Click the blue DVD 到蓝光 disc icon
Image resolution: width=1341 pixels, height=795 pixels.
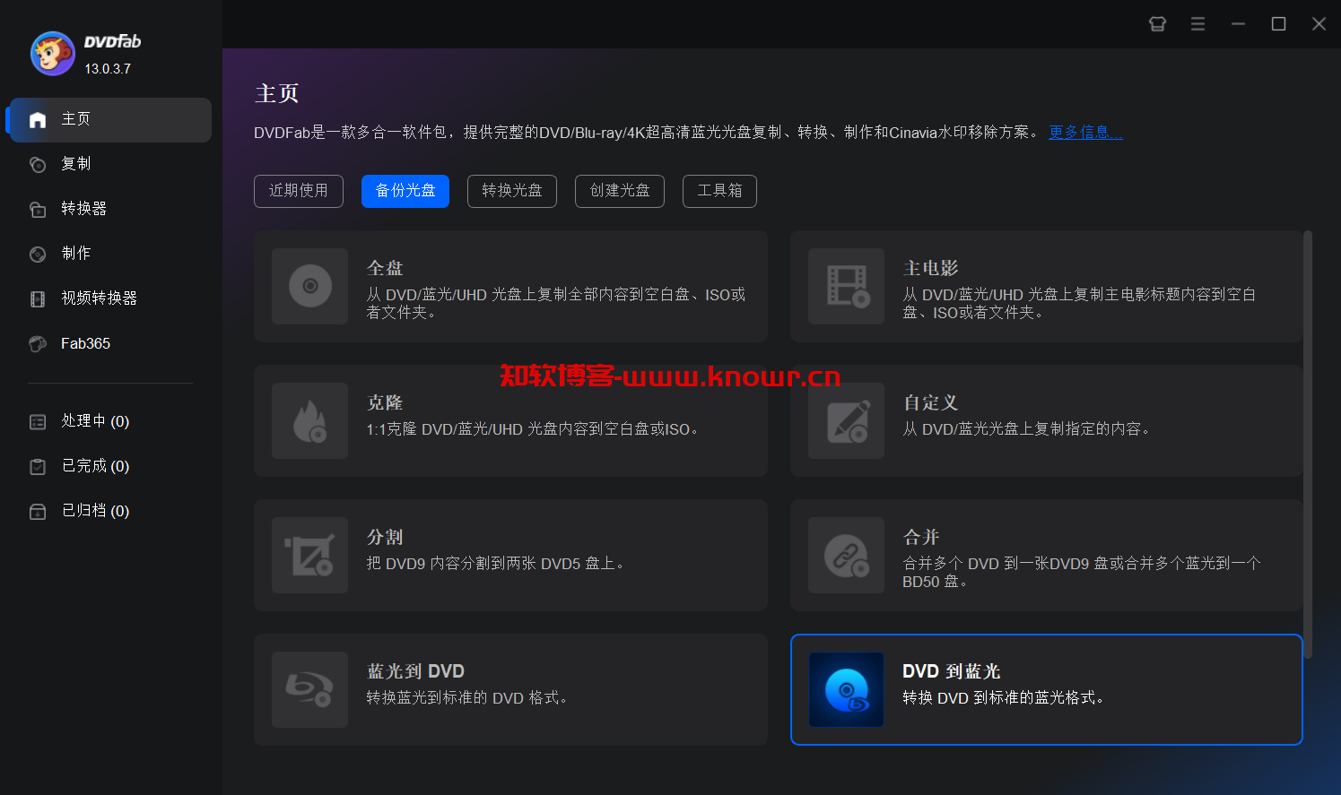846,689
